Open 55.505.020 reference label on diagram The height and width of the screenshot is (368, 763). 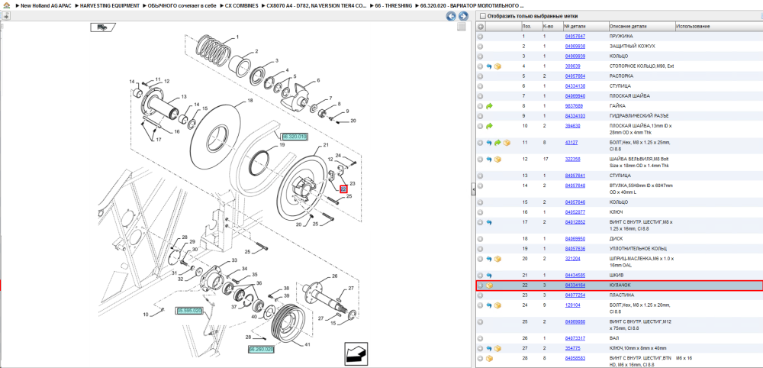tap(189, 310)
